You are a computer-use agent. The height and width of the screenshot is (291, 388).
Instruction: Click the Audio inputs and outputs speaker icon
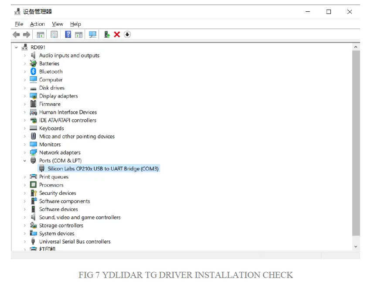[33, 55]
